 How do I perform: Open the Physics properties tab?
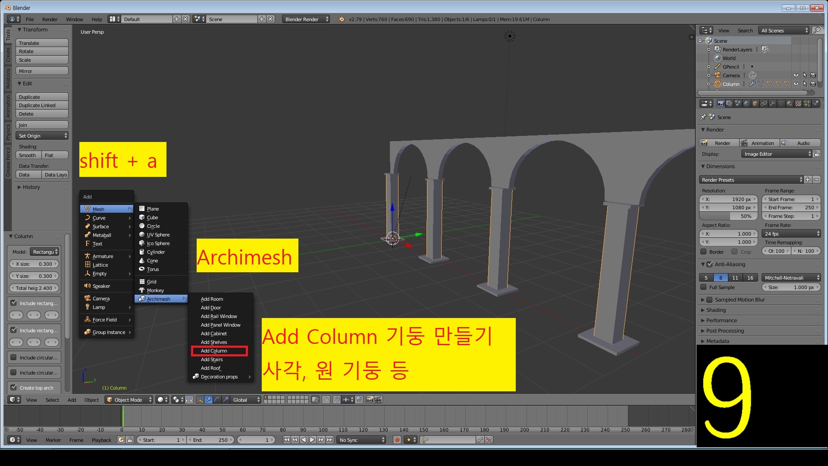coord(815,104)
